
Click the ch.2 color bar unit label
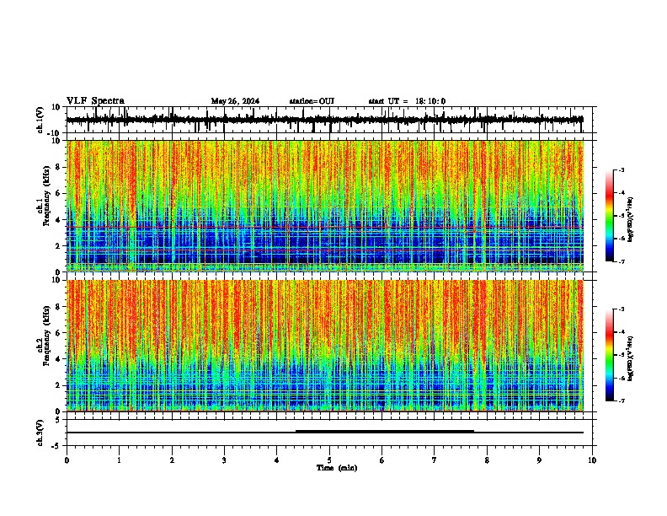(630, 358)
